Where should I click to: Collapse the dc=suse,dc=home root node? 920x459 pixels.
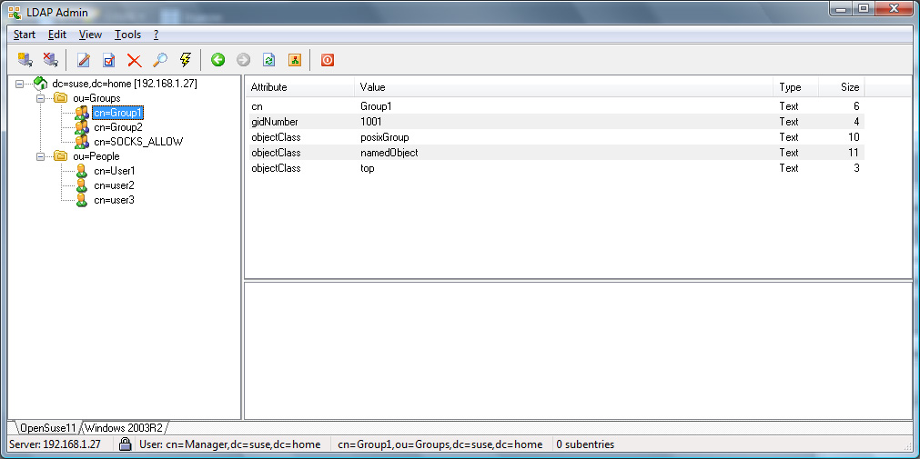click(x=19, y=84)
